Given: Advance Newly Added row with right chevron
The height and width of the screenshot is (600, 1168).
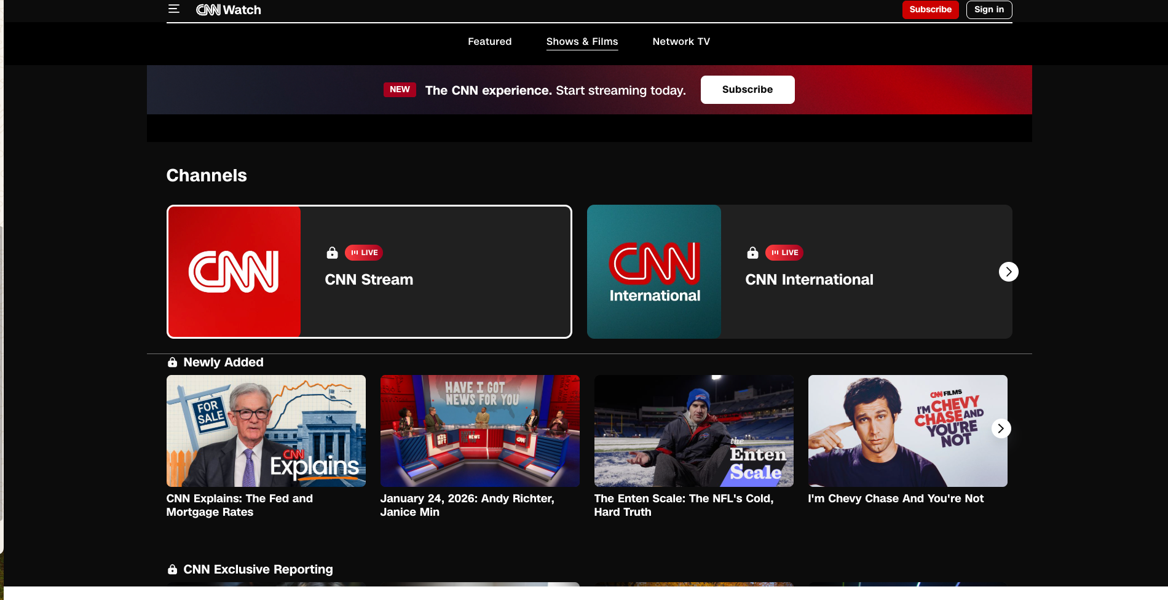Looking at the screenshot, I should pos(1001,428).
